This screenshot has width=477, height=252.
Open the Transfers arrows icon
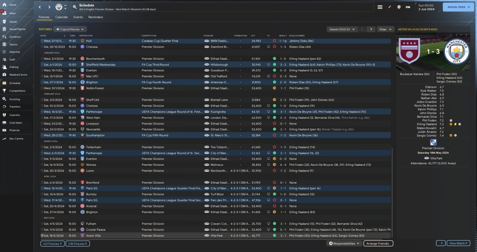pos(4,107)
